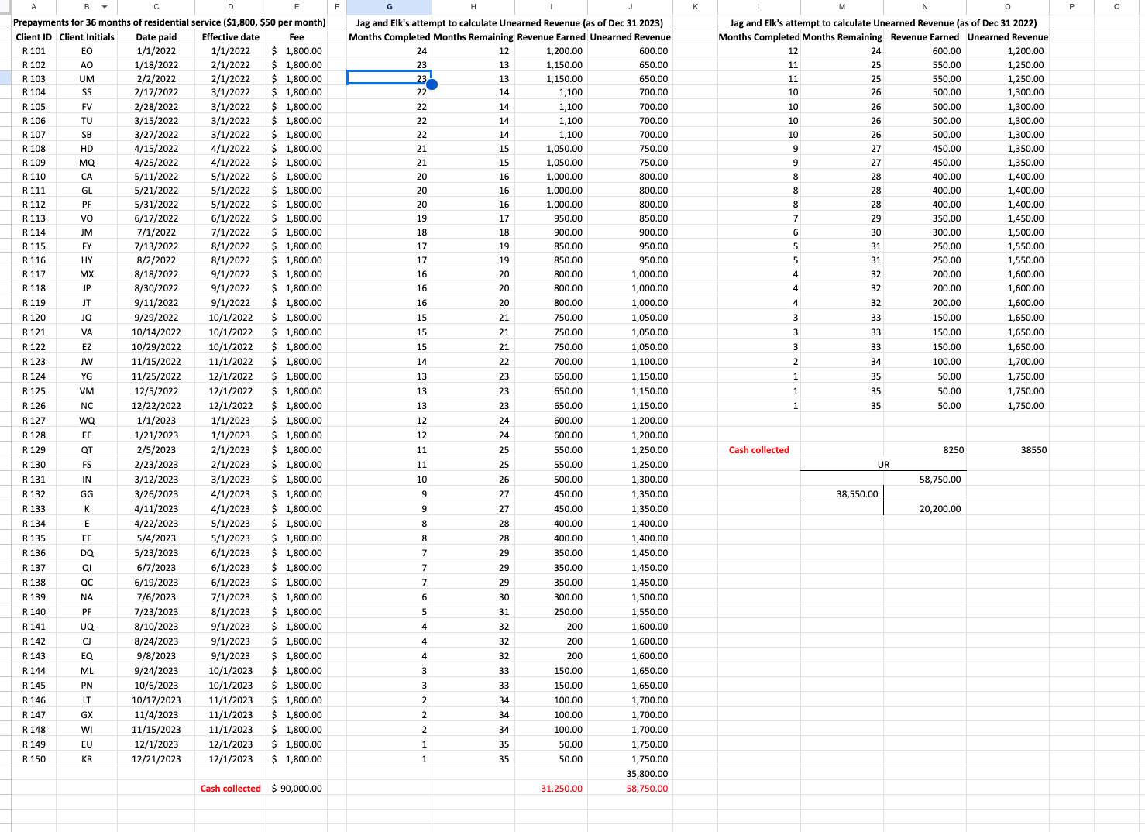This screenshot has width=1145, height=832.
Task: Select column N header
Action: [x=924, y=7]
